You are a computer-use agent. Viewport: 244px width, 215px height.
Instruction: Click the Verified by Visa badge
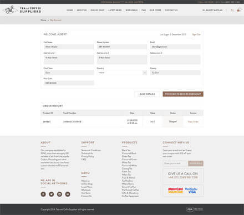pos(191,191)
